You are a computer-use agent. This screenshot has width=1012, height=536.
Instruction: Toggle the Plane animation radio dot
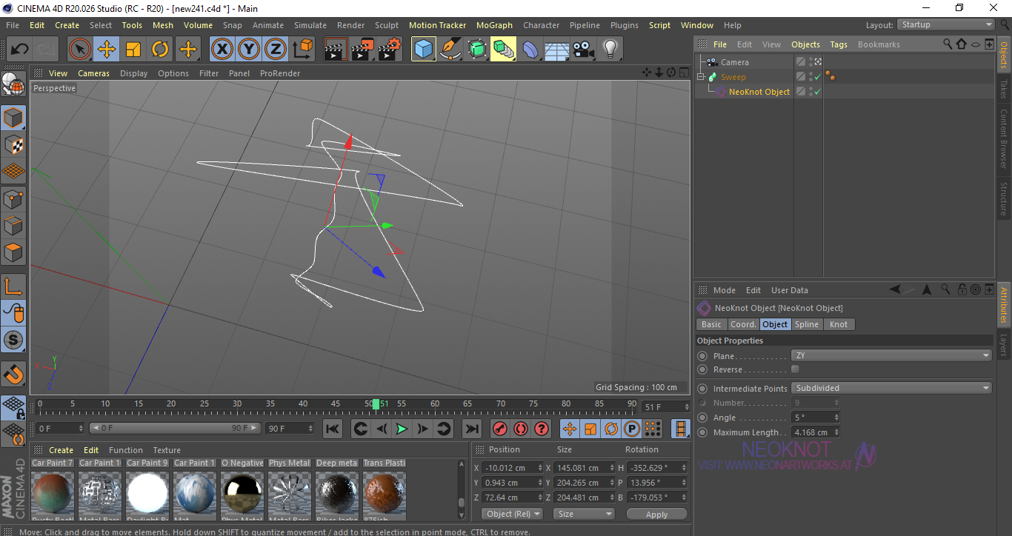702,356
